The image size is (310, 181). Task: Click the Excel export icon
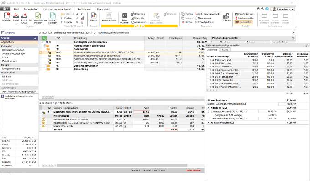tap(93, 16)
